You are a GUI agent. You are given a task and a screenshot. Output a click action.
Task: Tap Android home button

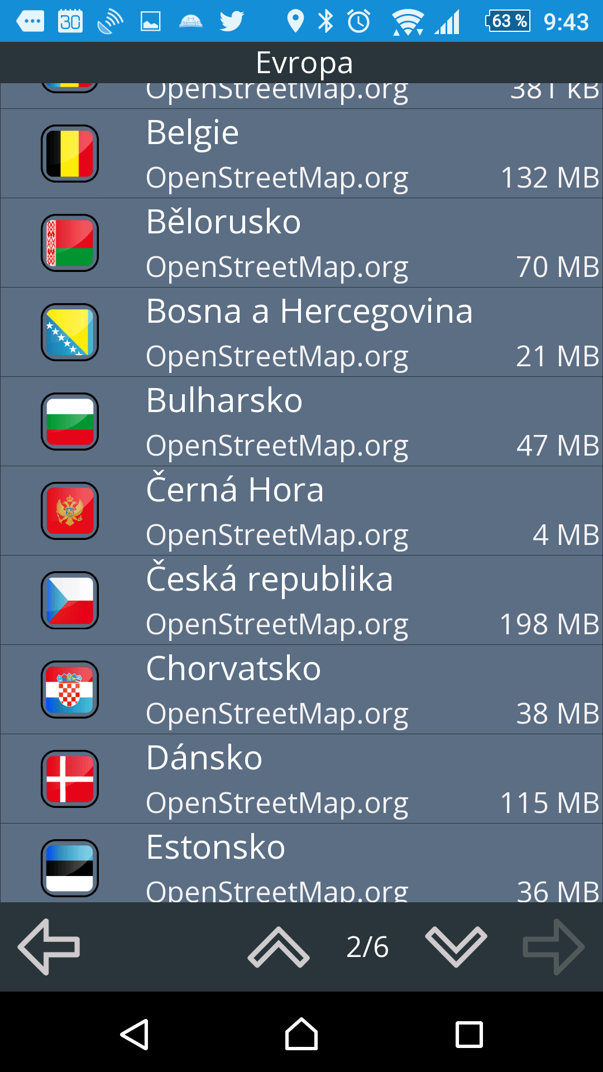click(x=301, y=1035)
